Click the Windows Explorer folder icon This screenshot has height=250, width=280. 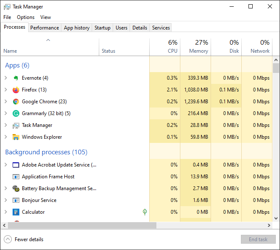tap(16, 137)
